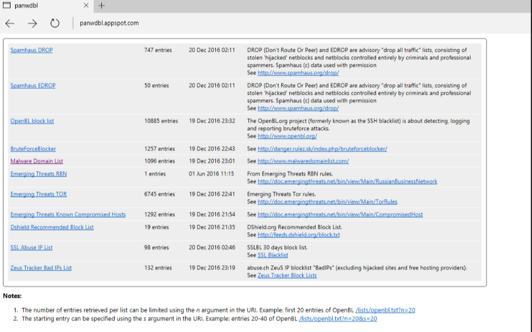Go forward with the browser forward arrow

[32, 23]
